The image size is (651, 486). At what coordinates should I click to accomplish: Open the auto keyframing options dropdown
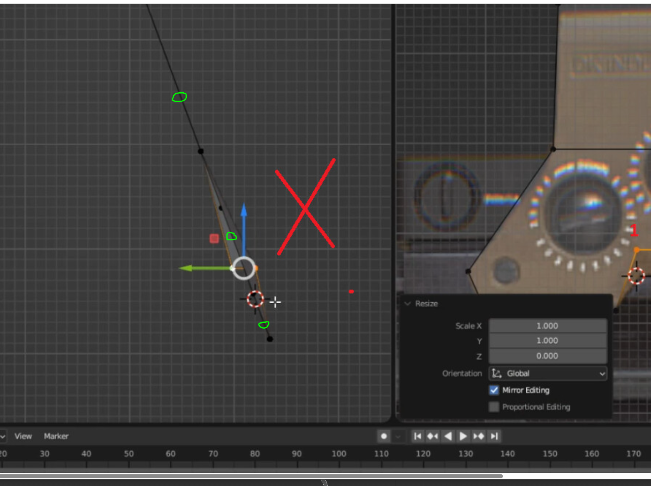(x=398, y=436)
